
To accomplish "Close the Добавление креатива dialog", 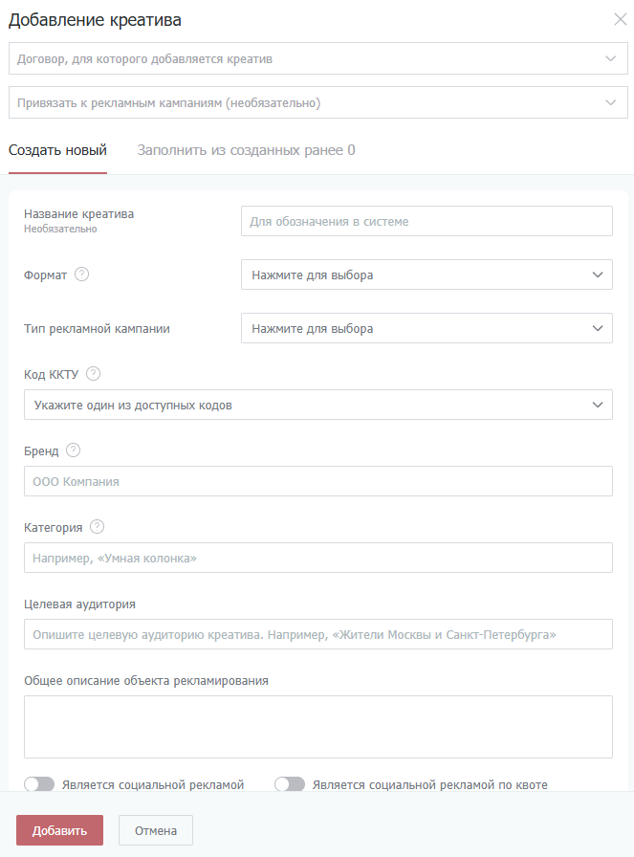I will 621,19.
